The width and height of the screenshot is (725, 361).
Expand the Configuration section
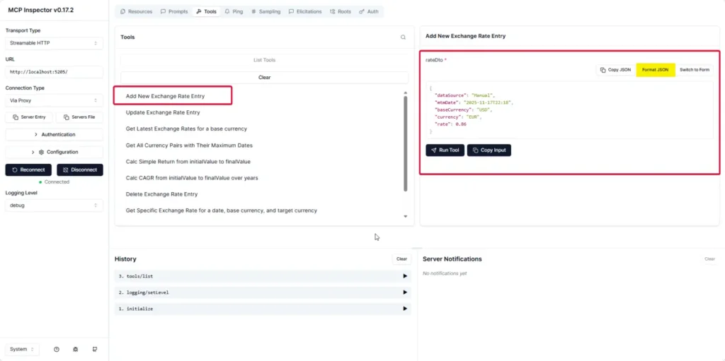55,152
